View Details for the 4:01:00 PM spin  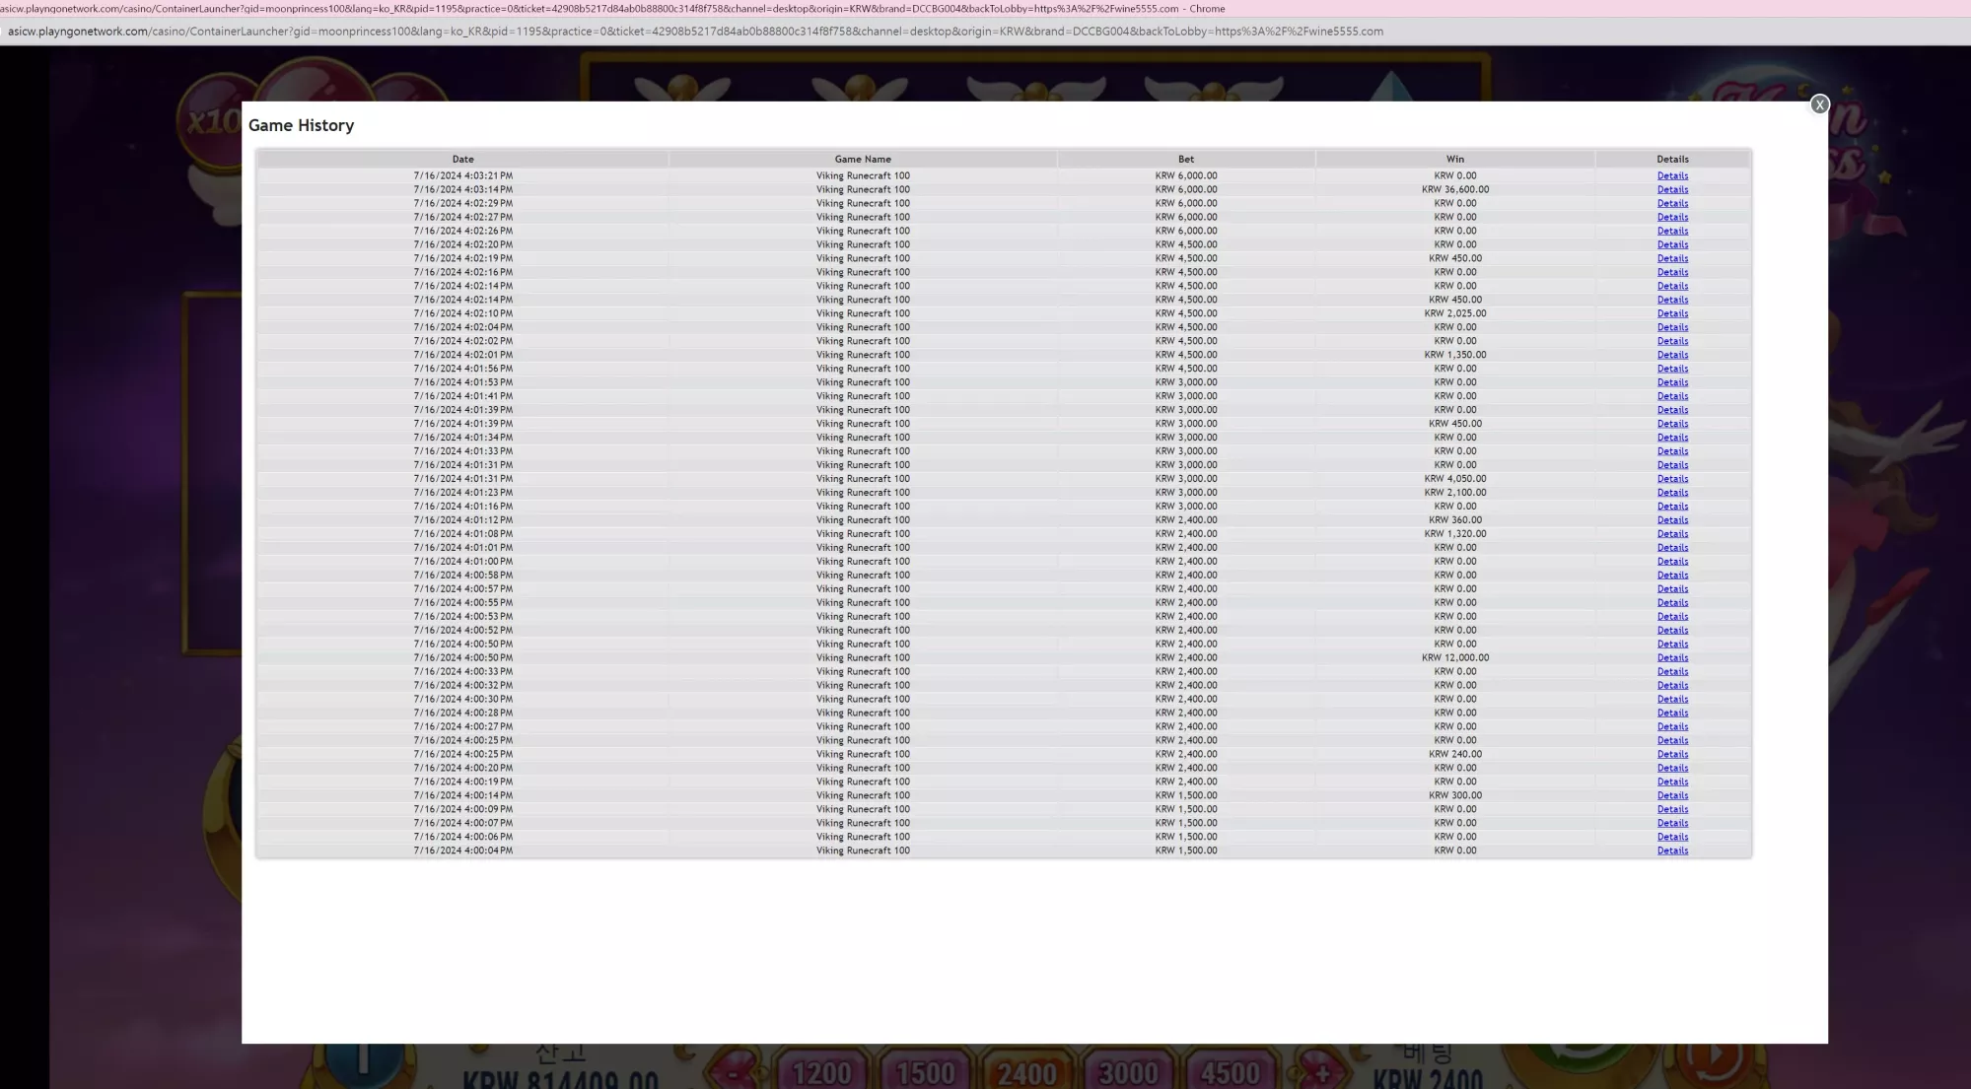[x=1672, y=562]
